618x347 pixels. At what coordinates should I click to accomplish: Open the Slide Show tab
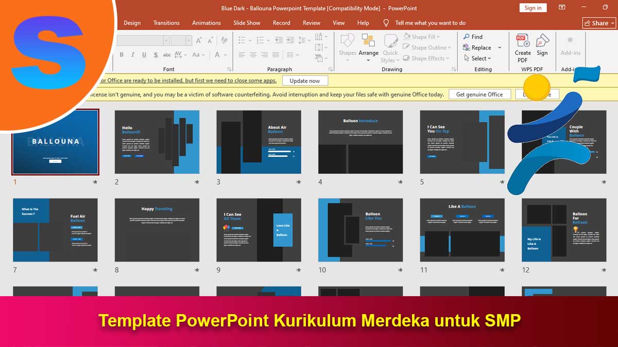pyautogui.click(x=247, y=23)
